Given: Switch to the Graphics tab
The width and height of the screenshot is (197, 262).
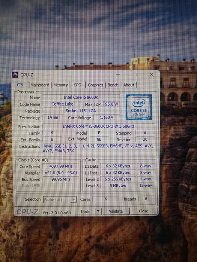Looking at the screenshot, I should click(x=95, y=85).
